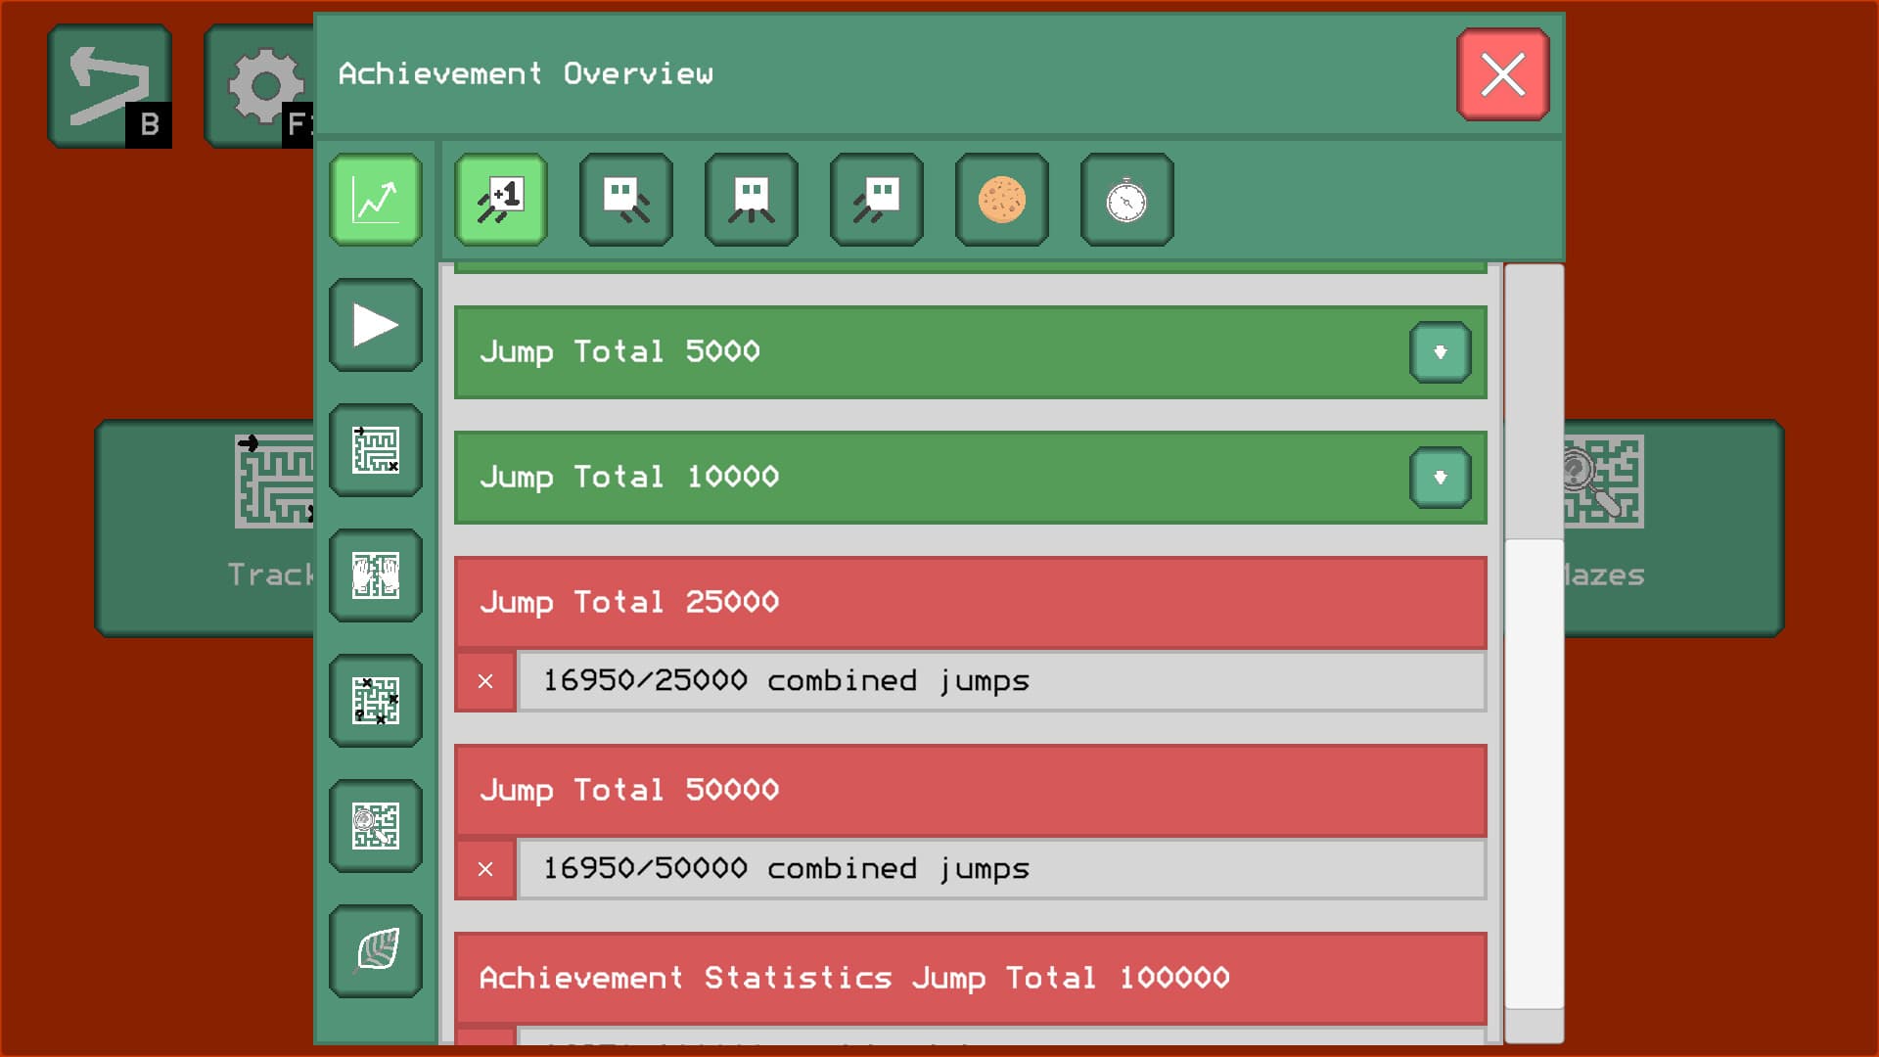Click the X marker on Jump Total 25000 progress
Viewport: 1879px width, 1057px height.
483,682
